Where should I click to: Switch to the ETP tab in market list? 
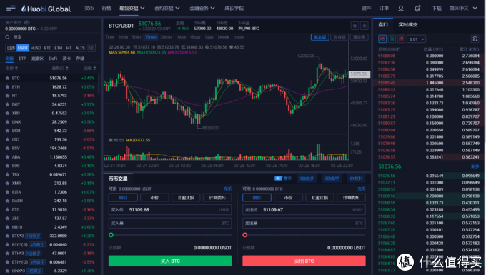coord(22,59)
